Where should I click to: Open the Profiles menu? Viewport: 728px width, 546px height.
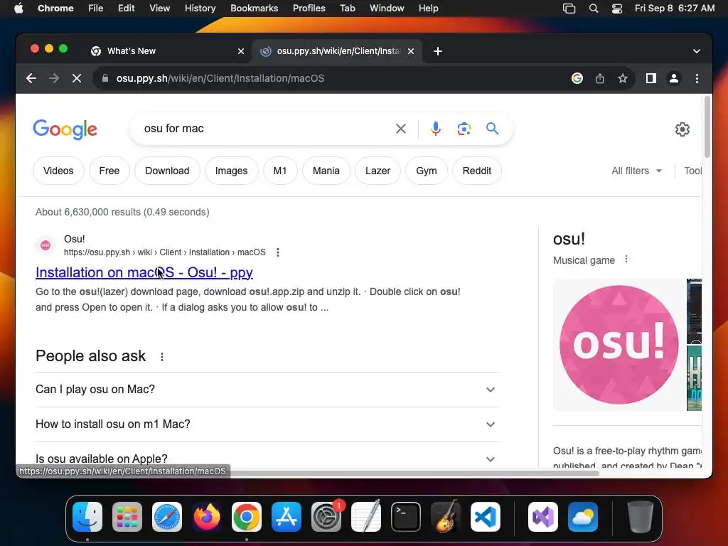tap(309, 9)
